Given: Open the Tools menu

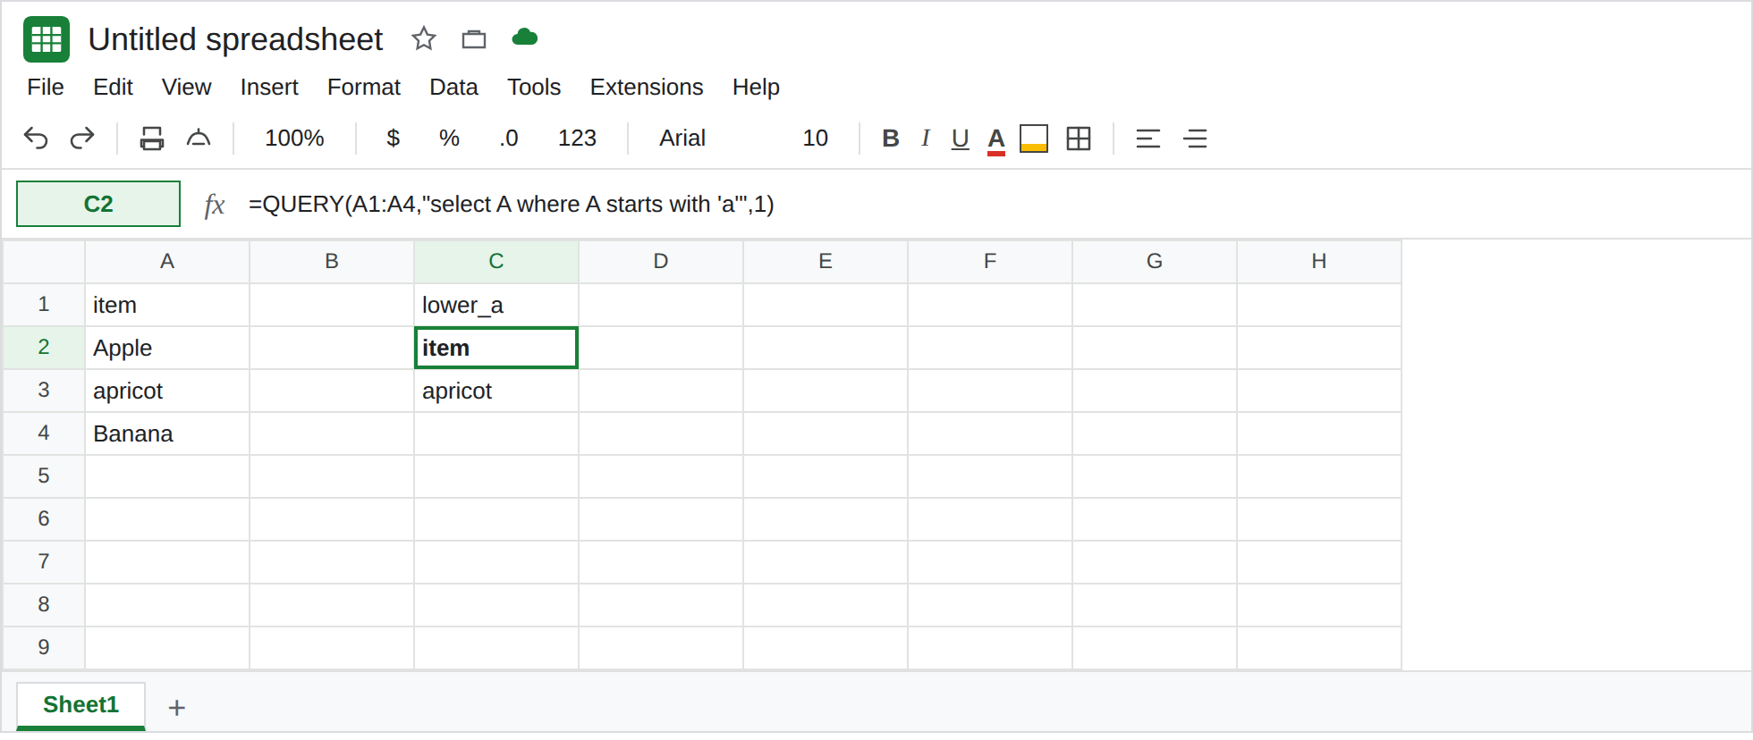Looking at the screenshot, I should (x=534, y=87).
